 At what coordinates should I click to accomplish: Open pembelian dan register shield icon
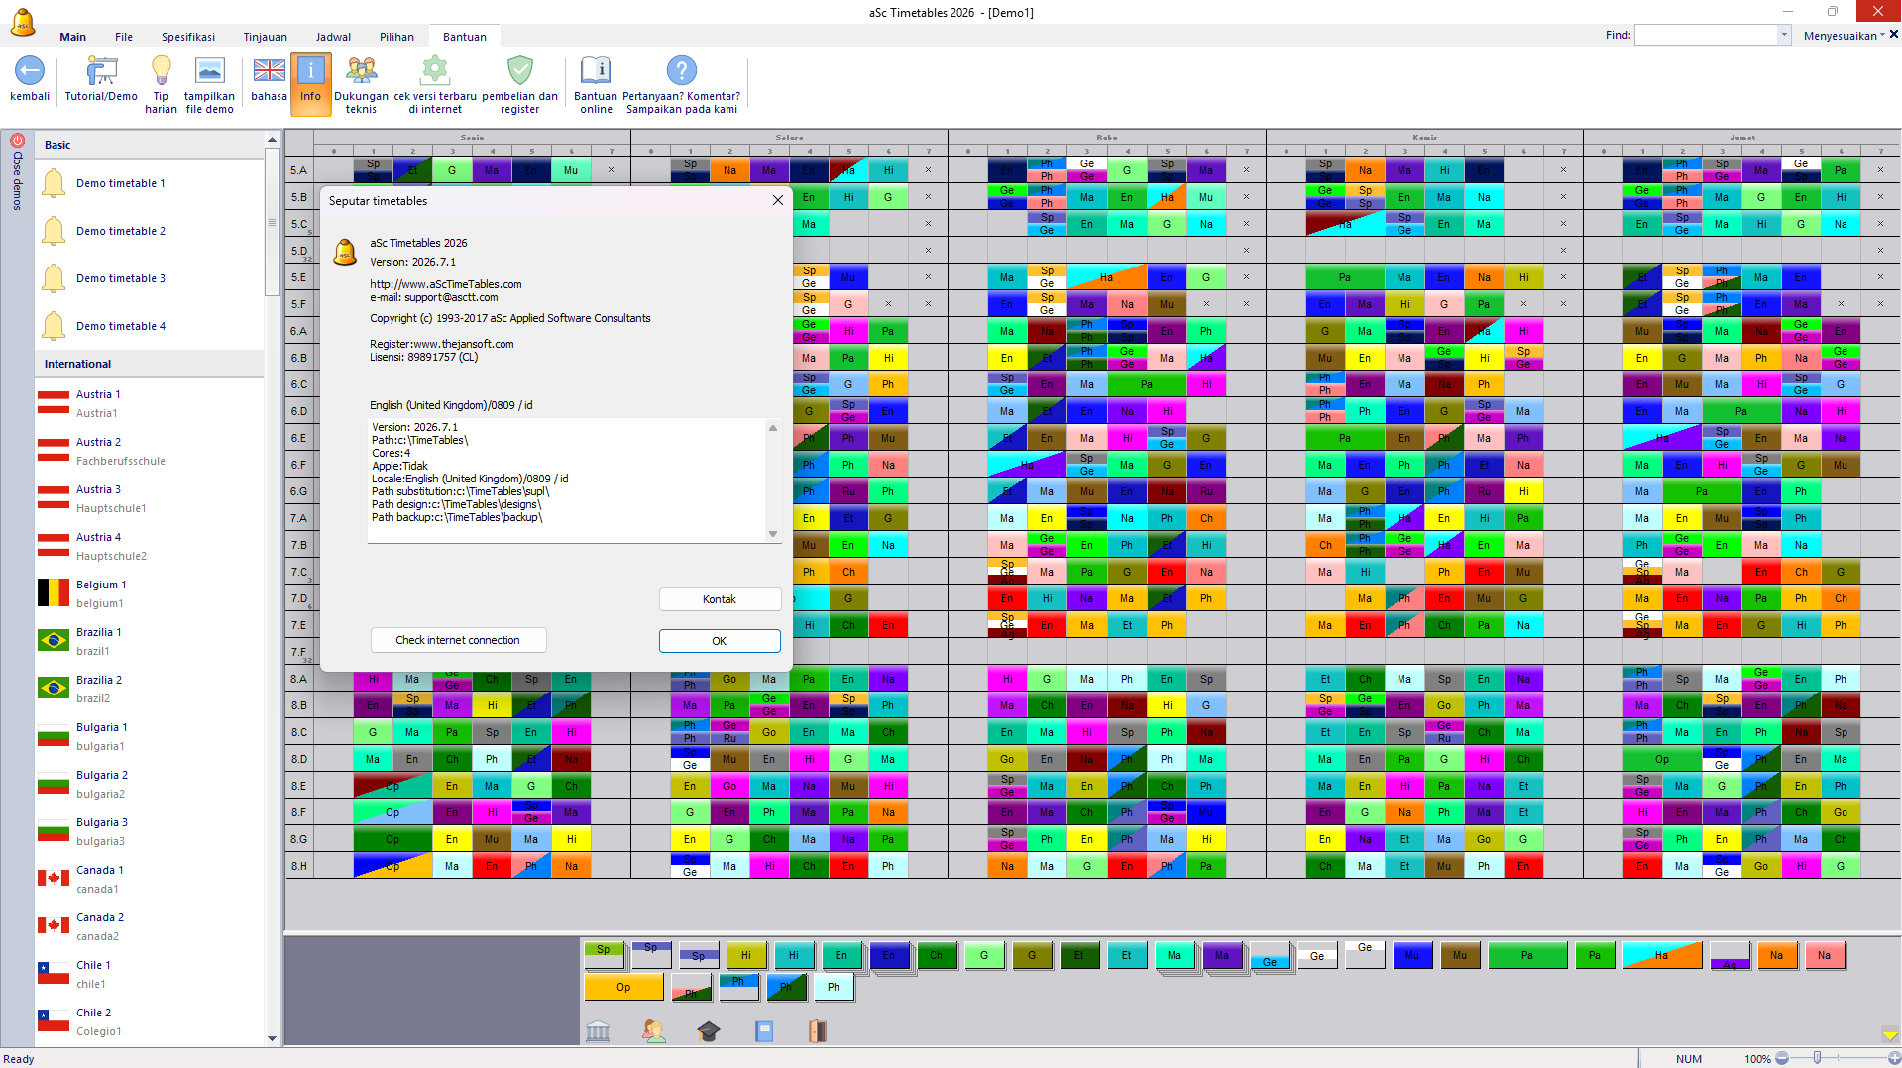pyautogui.click(x=519, y=71)
